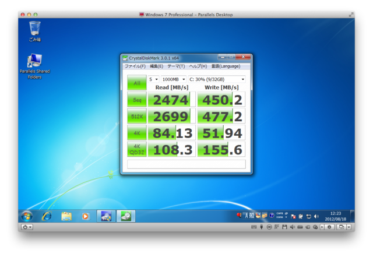Click the Parallels network status icon
Image resolution: width=373 pixels, height=257 pixels.
pyautogui.click(x=277, y=227)
